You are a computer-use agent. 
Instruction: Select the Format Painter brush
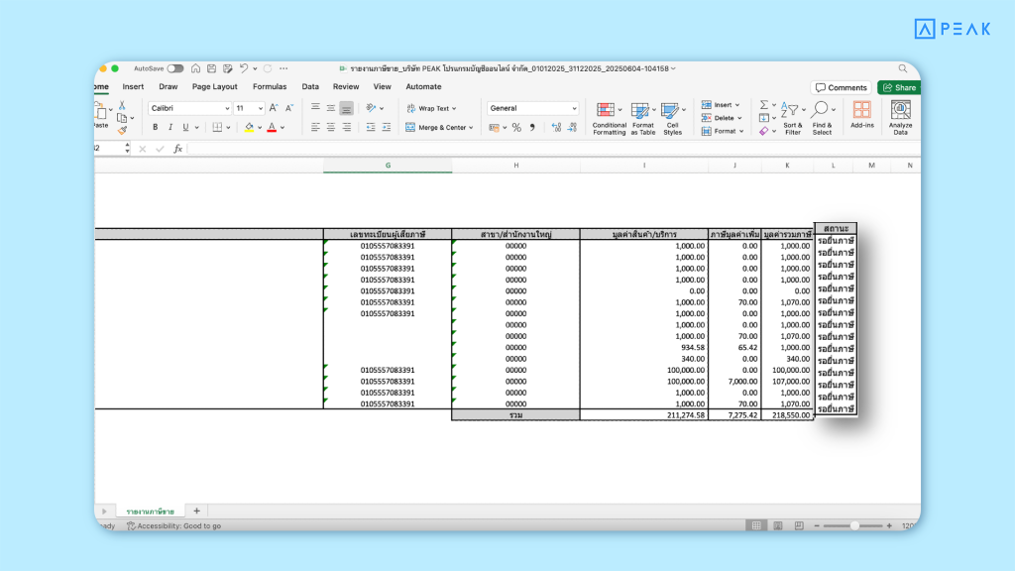click(x=122, y=130)
